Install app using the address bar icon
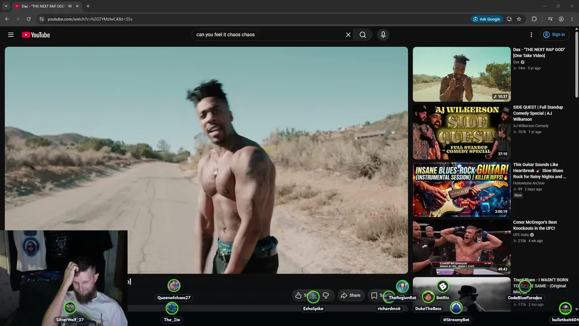 [509, 19]
